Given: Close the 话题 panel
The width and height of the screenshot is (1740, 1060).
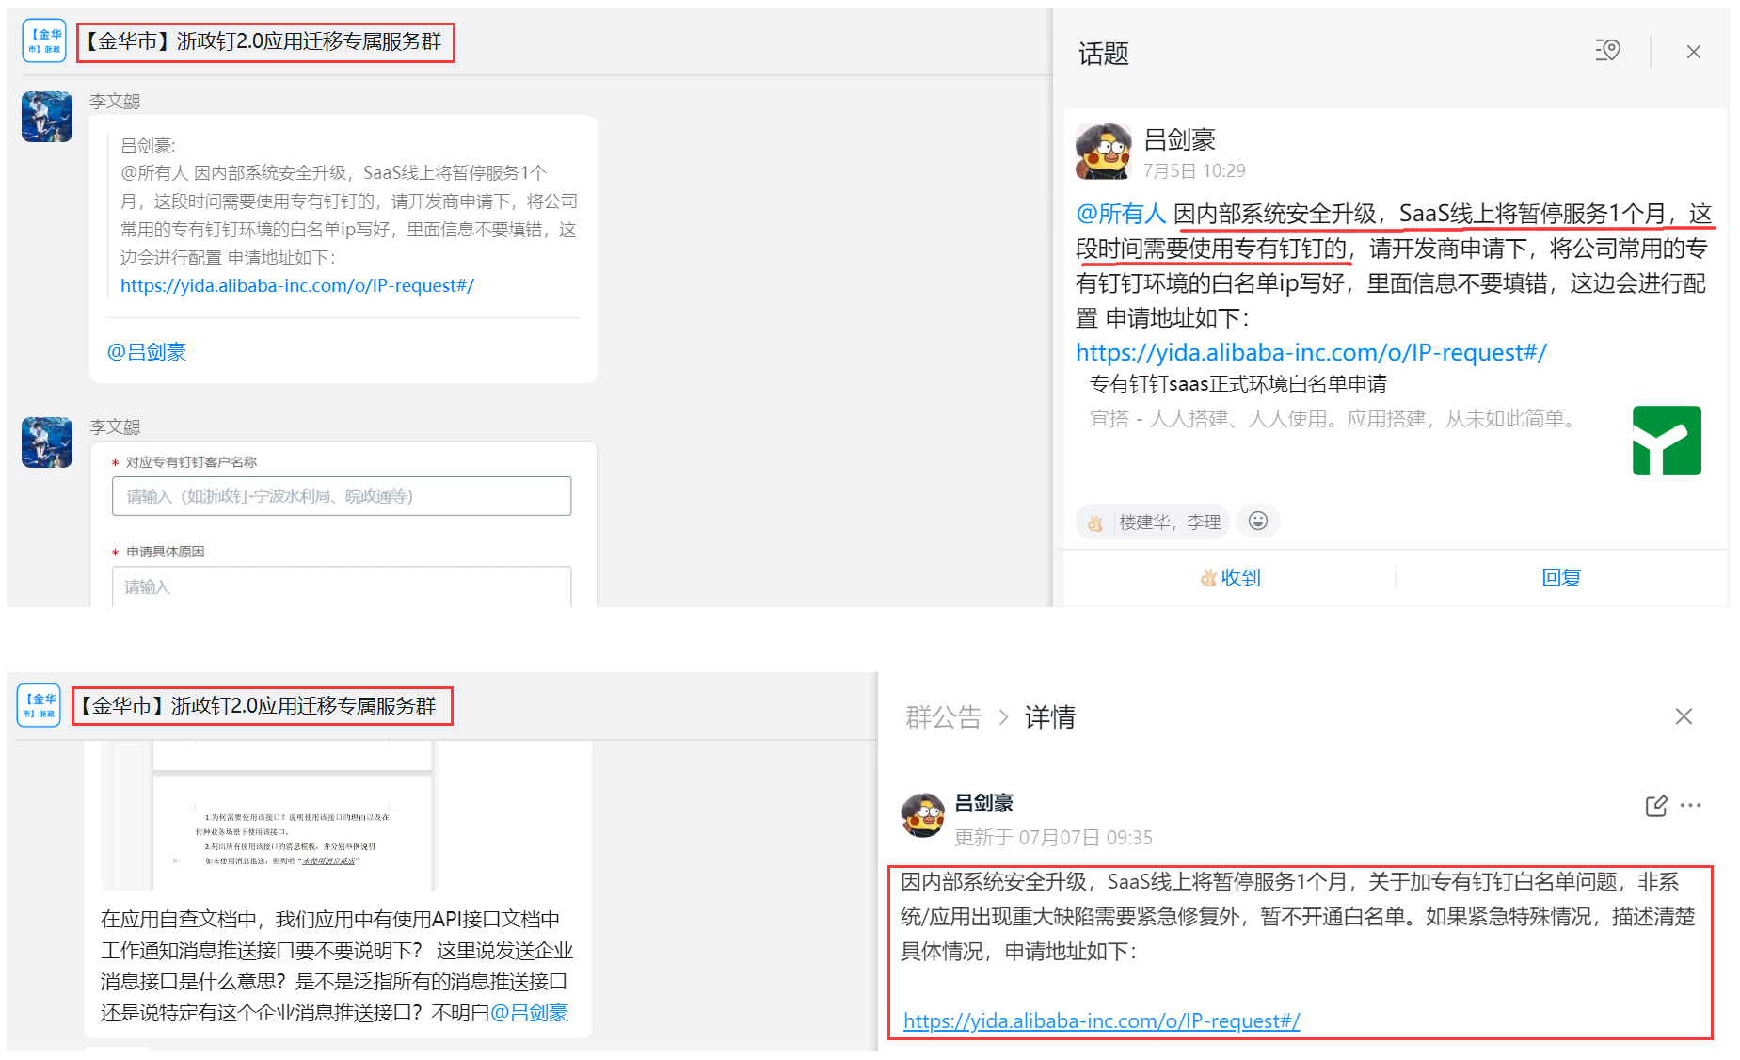Looking at the screenshot, I should click(1693, 52).
